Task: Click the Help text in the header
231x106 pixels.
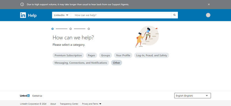Action: [x=32, y=15]
